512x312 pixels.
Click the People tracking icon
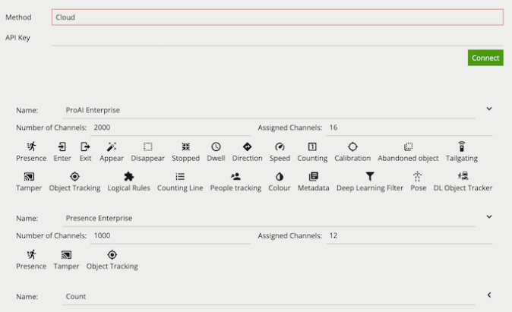click(235, 176)
